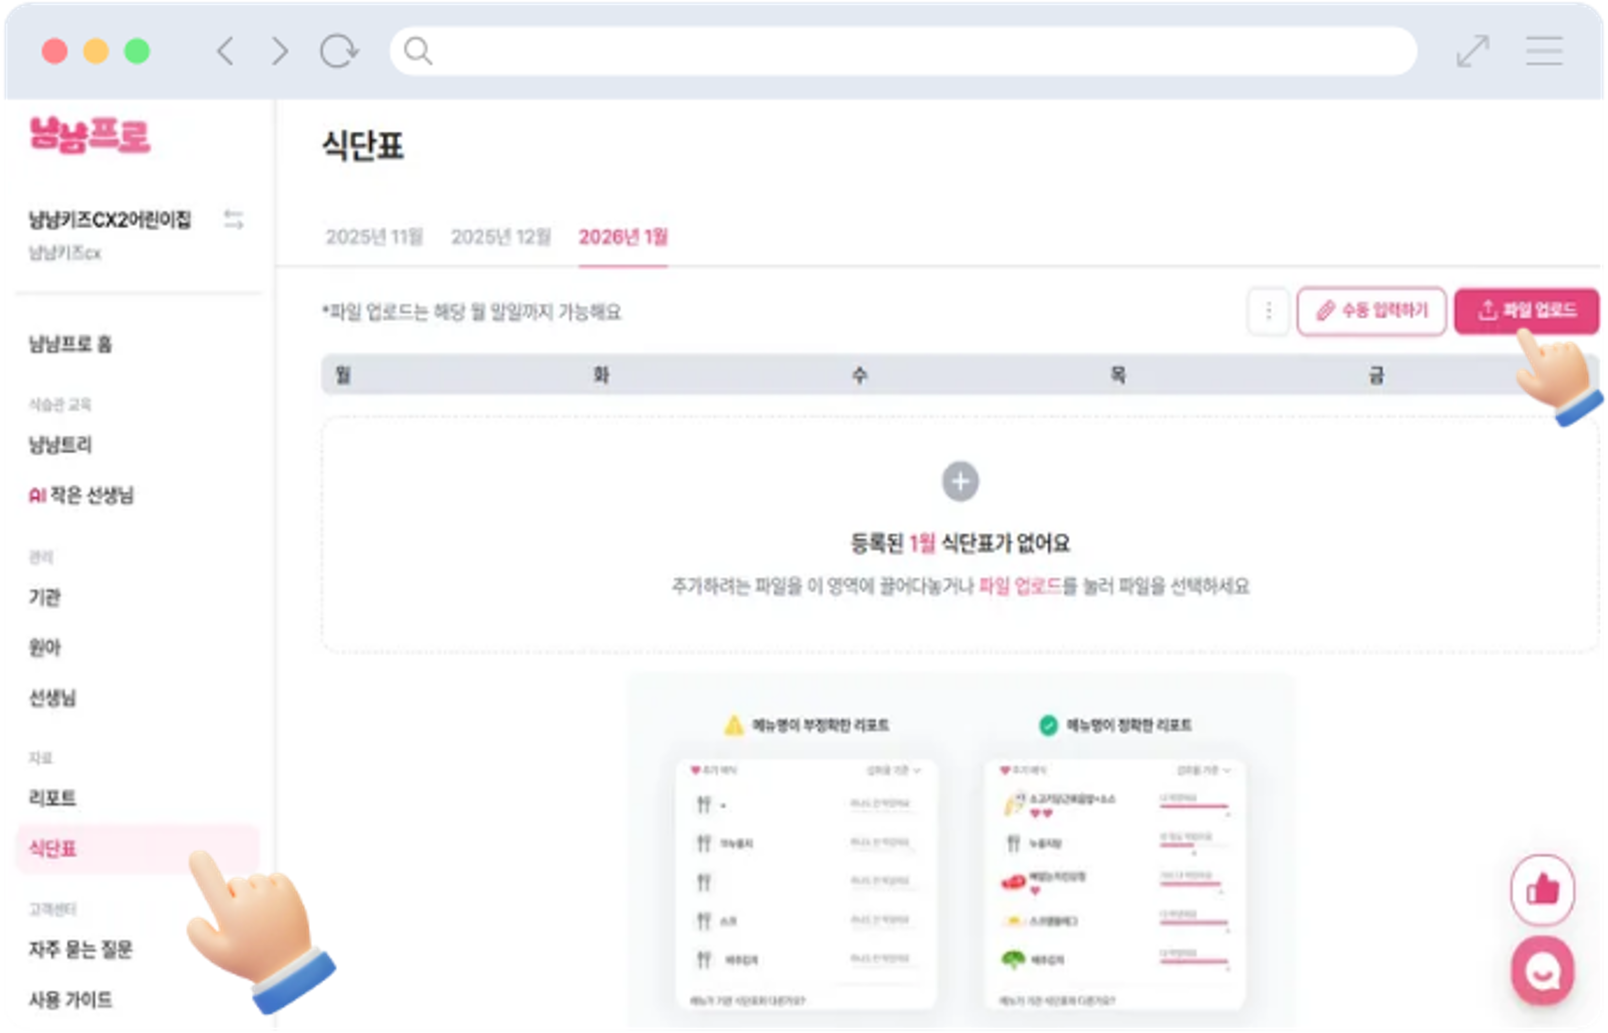Open the browser hamburger menu icon
This screenshot has width=1608, height=1033.
tap(1543, 51)
